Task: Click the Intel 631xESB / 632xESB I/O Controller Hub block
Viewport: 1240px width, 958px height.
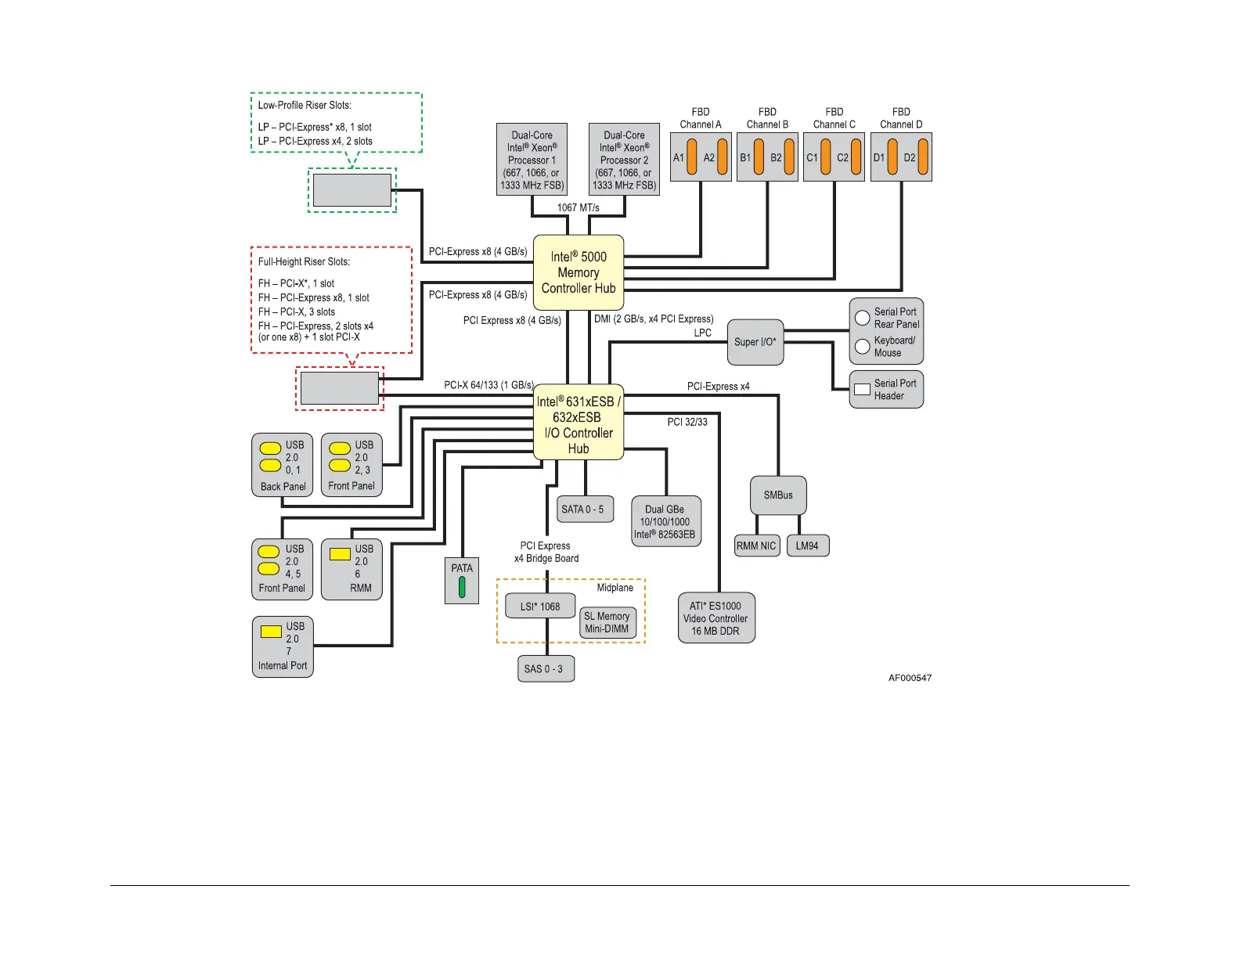Action: (x=579, y=422)
